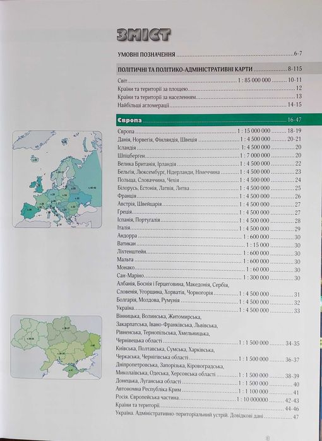Screen dimensions: 322x441
Task: Click 'Черкаська, Чернігівська області' row
Action: (x=208, y=359)
